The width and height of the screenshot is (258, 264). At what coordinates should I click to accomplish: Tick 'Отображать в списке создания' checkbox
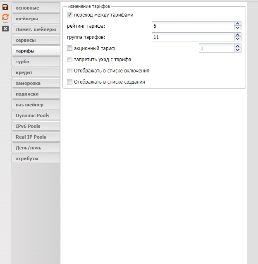(x=69, y=82)
